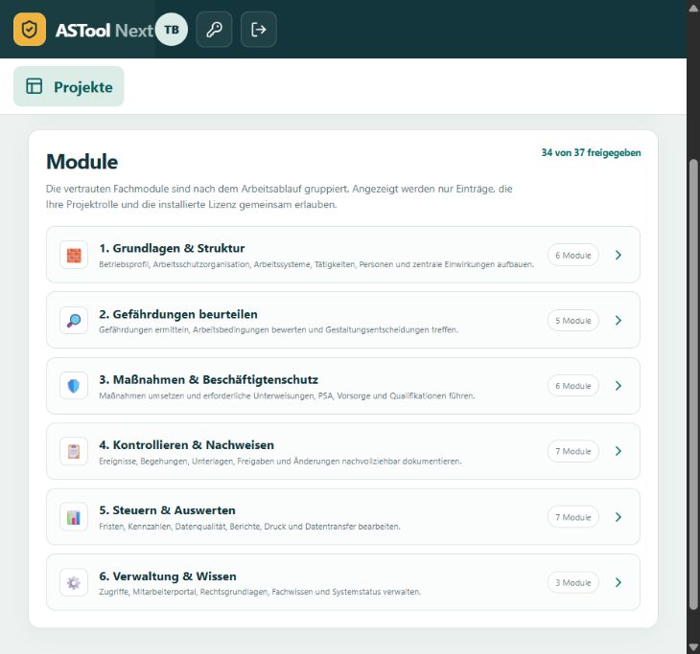This screenshot has width=700, height=654.
Task: Click '34 von 37 freigegeben' status text
Action: click(x=591, y=153)
